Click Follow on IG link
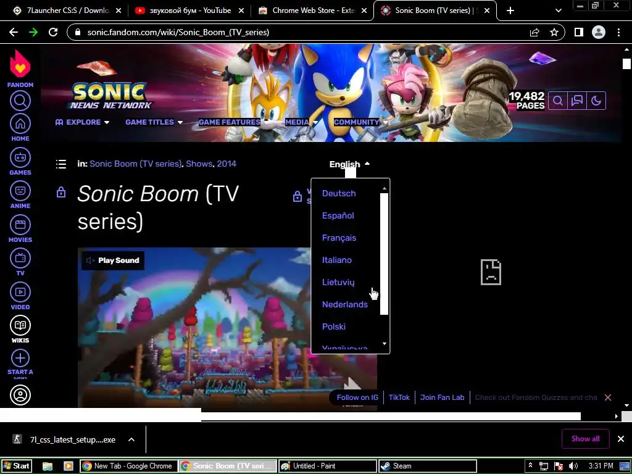 pos(357,397)
